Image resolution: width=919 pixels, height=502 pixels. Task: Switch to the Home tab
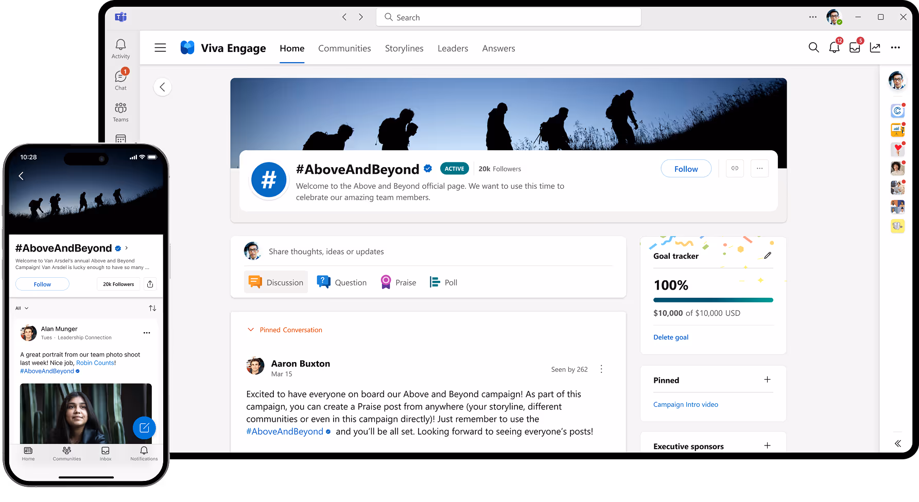(x=292, y=48)
